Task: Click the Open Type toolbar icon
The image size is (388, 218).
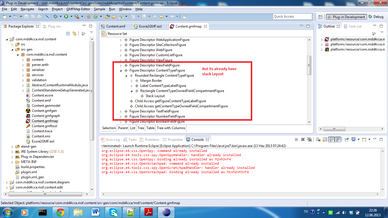Action: click(108, 17)
